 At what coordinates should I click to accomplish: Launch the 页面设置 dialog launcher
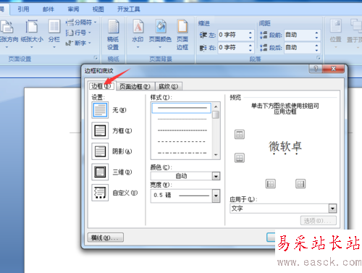tap(96, 58)
